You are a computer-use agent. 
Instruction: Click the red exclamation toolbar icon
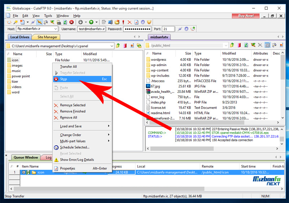[123, 22]
